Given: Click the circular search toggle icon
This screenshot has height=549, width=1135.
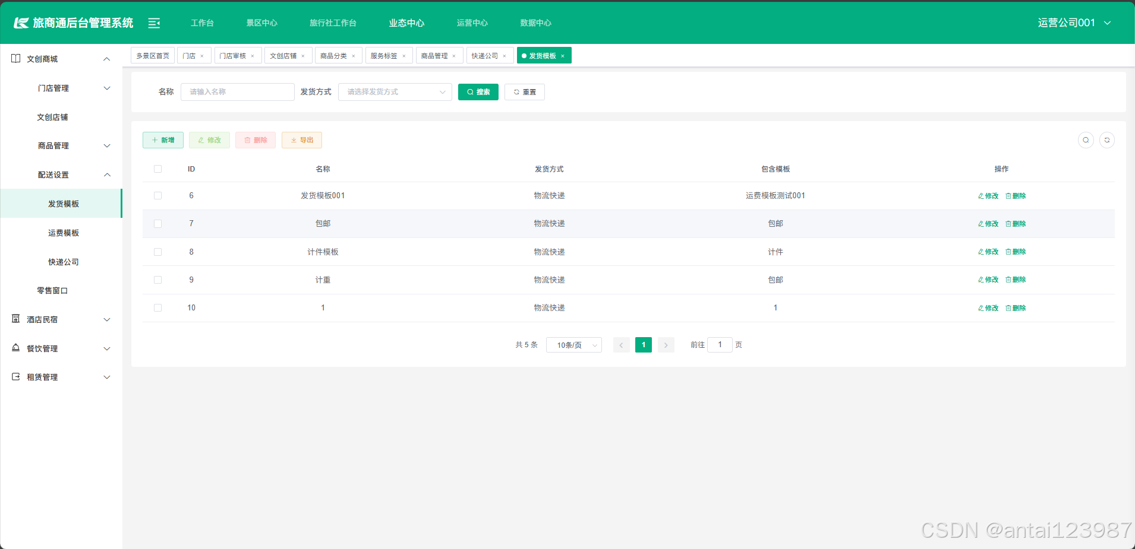Looking at the screenshot, I should pos(1086,140).
